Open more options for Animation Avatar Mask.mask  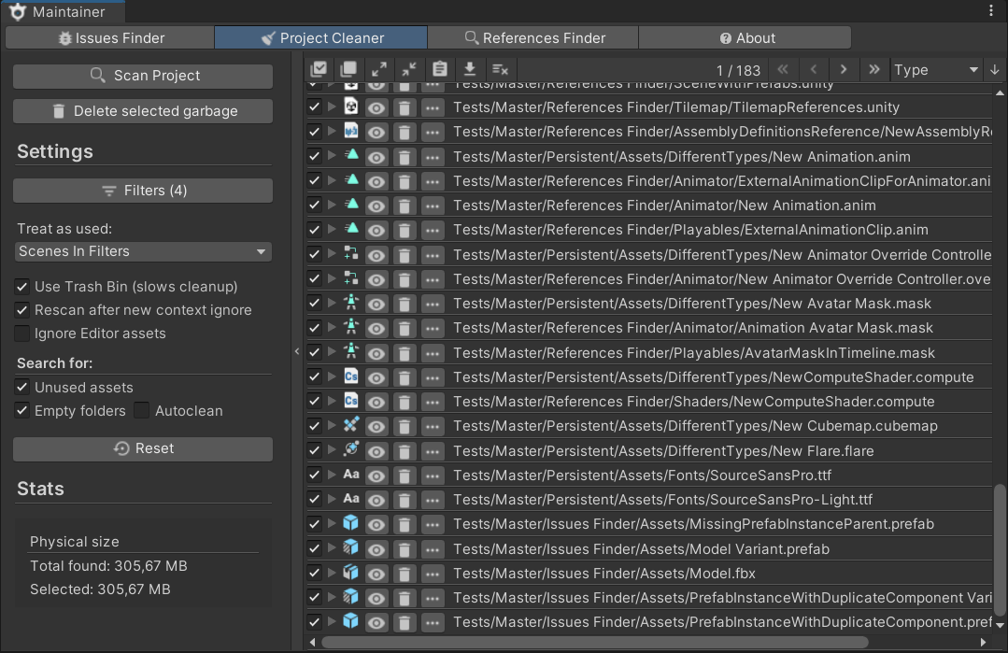(x=433, y=329)
